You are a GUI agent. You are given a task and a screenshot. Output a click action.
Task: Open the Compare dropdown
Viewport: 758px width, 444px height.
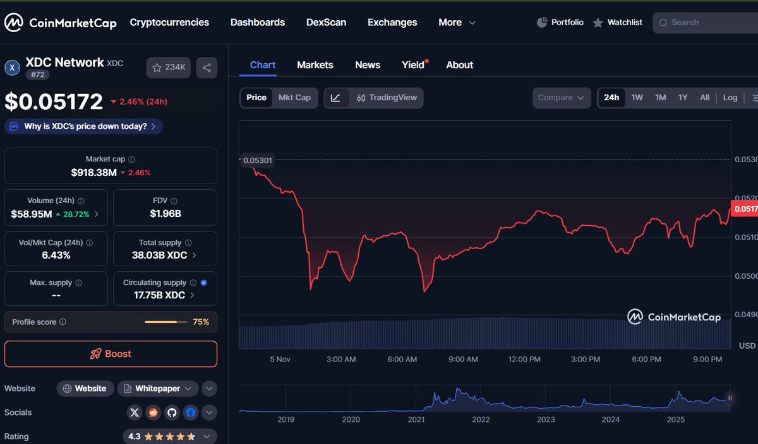pyautogui.click(x=561, y=98)
